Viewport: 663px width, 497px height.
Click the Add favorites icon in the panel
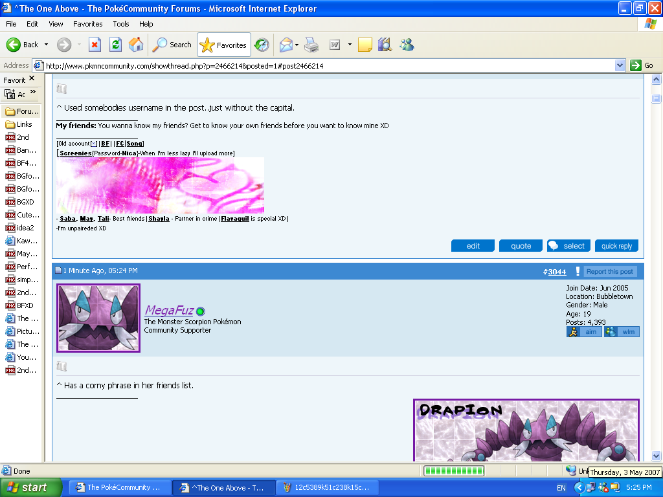click(x=10, y=94)
